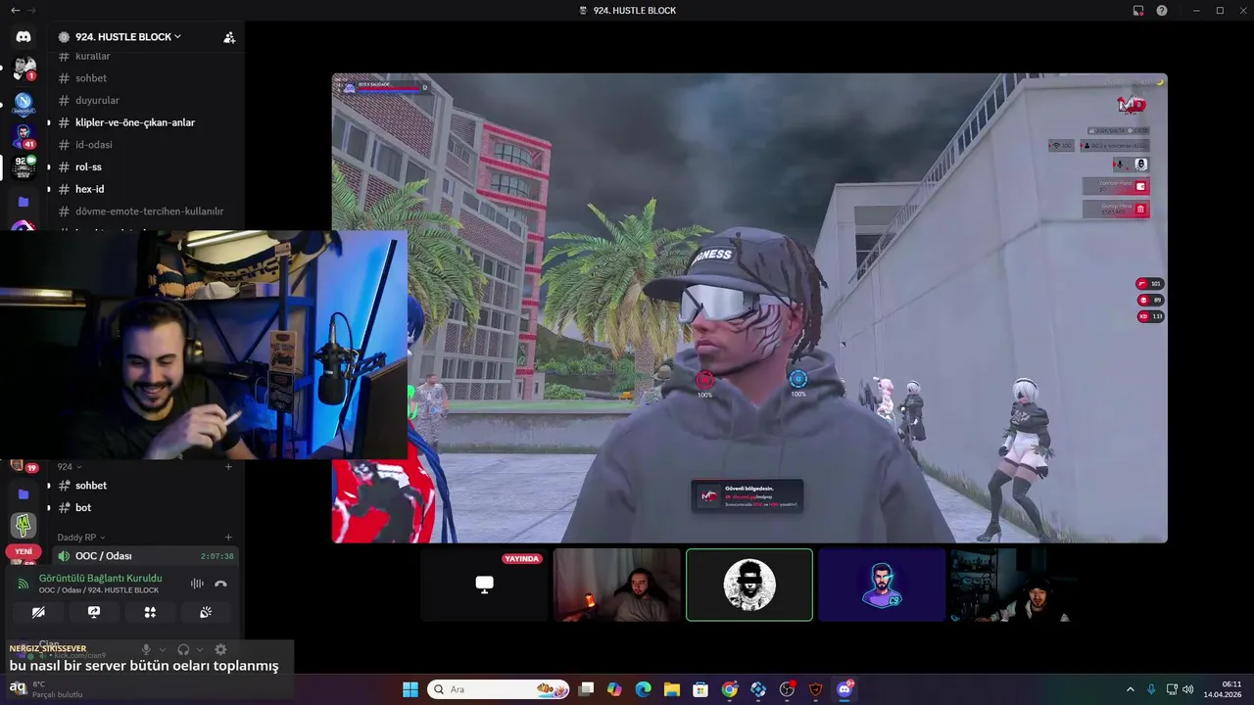Open the Napoli-logo server icon
Viewport: 1254px width, 705px height.
tap(24, 102)
